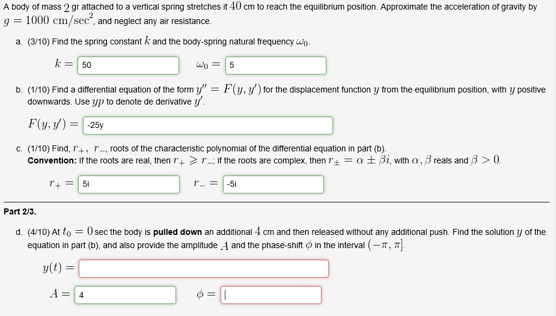Viewport: 556px width, 316px height.
Task: Click the empty y(t) solution field
Action: pos(204,268)
